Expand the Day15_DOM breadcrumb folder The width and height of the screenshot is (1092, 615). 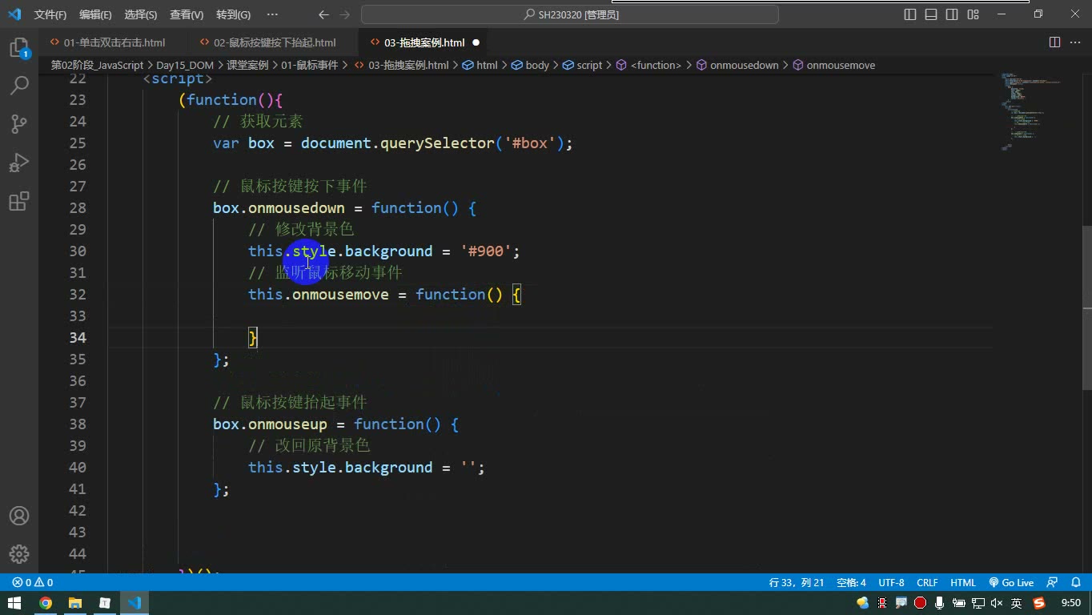coord(185,66)
